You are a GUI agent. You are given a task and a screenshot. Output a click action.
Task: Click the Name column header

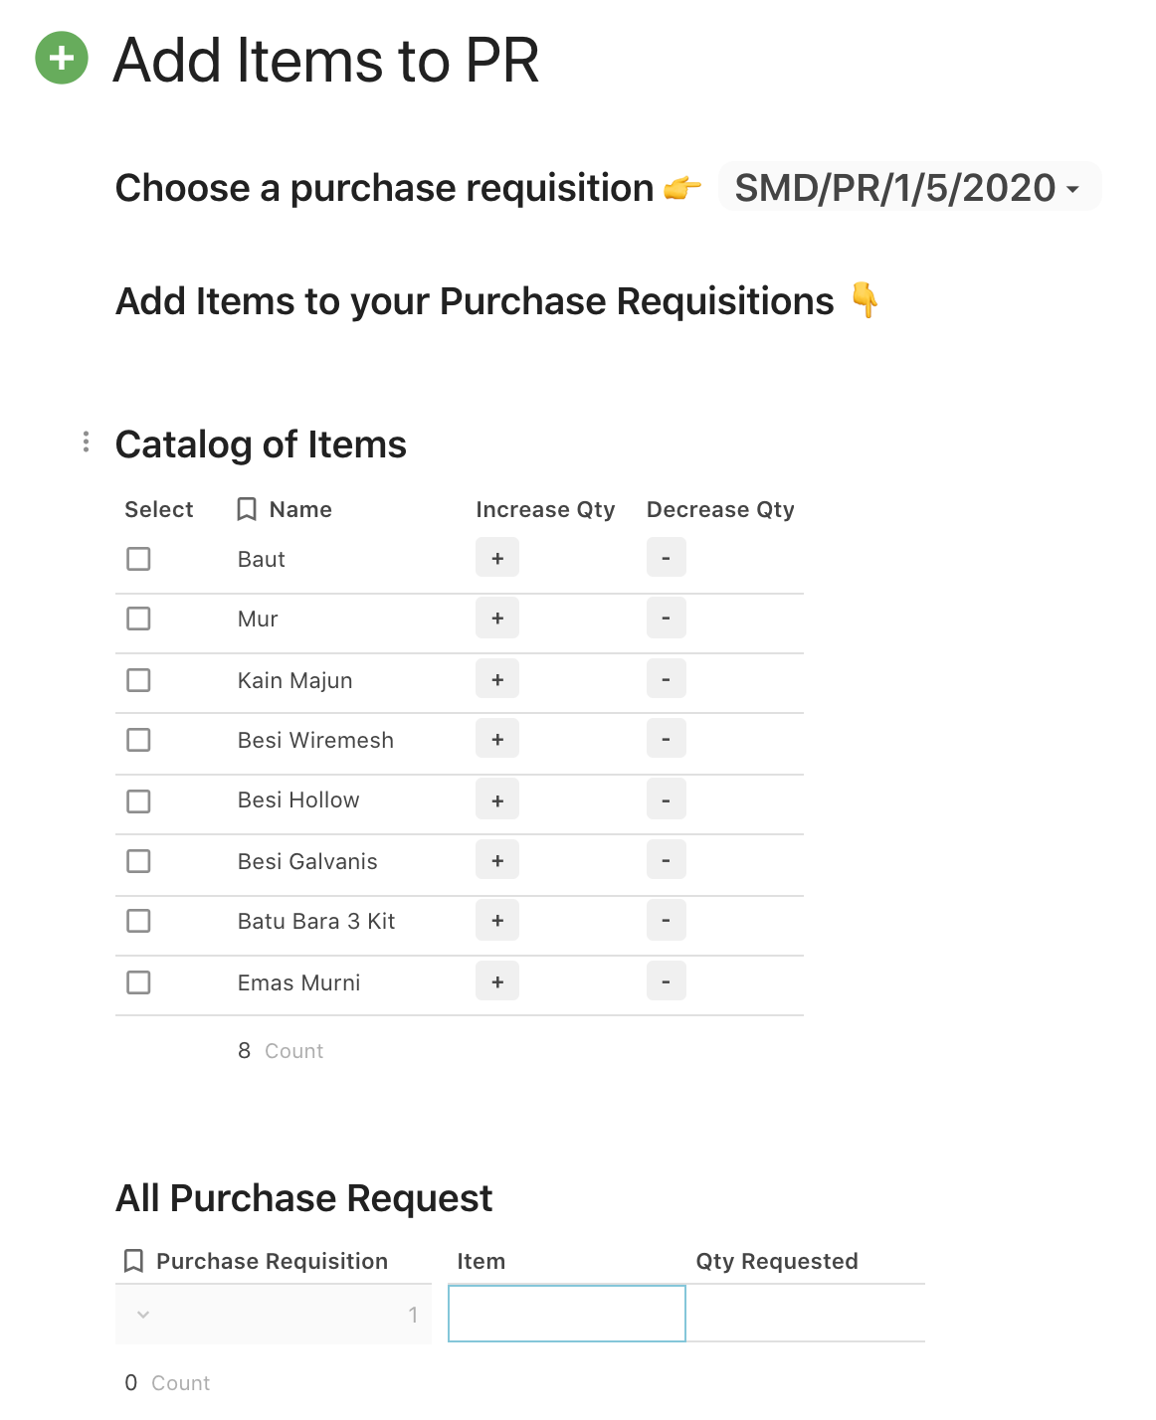click(x=300, y=509)
